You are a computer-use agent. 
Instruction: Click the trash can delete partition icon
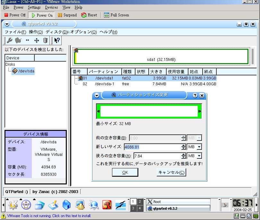click(x=45, y=40)
